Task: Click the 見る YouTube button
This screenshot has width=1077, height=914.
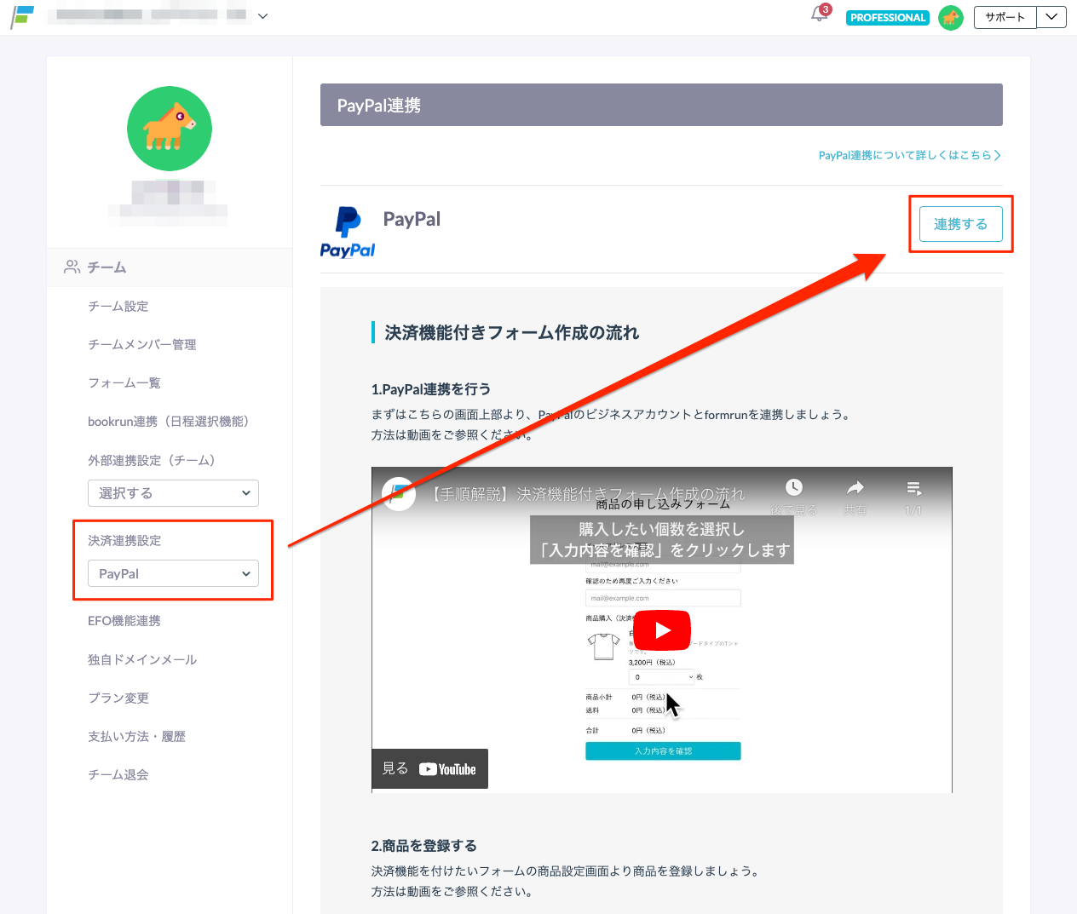Action: coord(429,768)
